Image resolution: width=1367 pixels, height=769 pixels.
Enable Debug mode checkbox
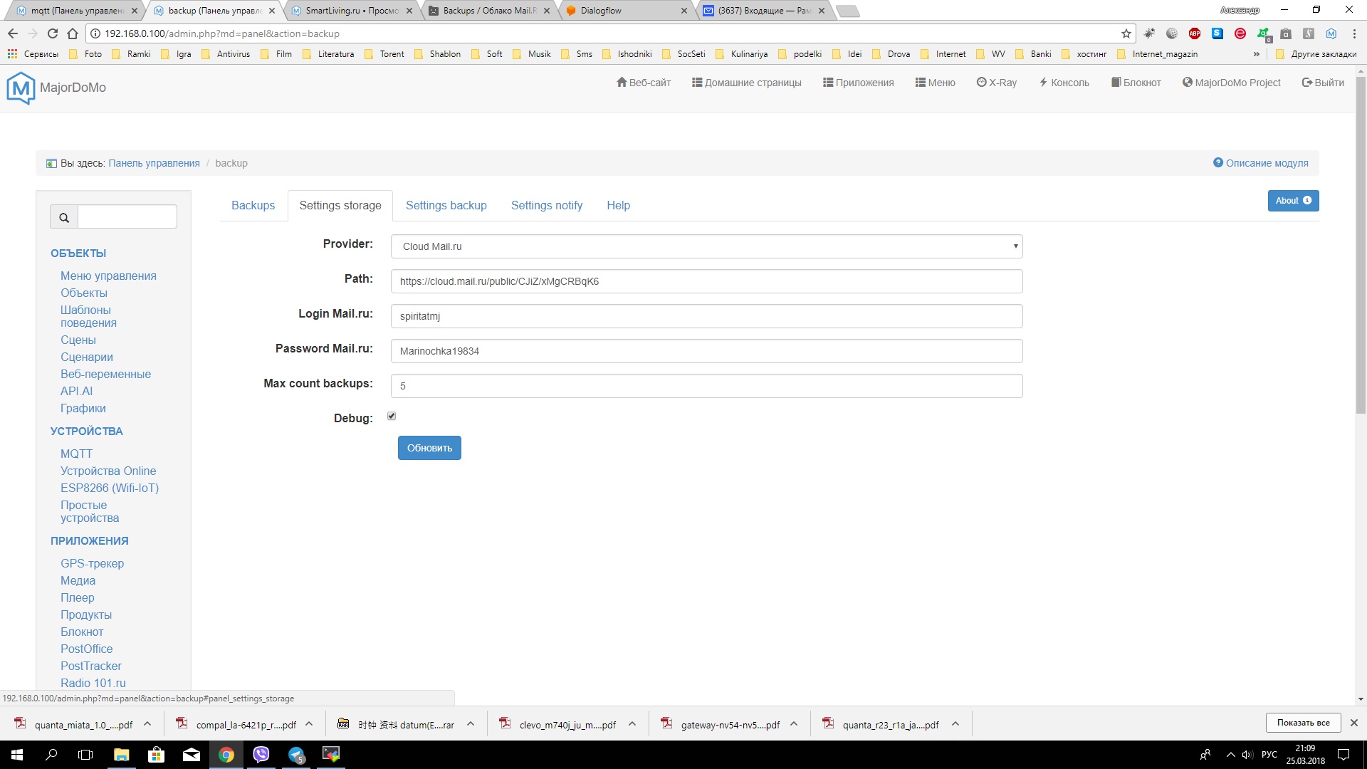[392, 416]
